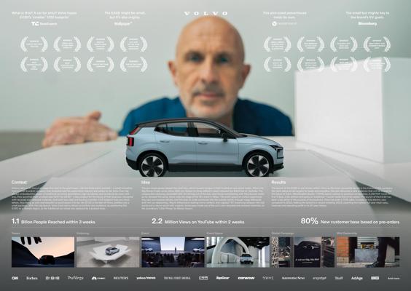Viewport: 411px width, 291px height.
Task: Click The Verge logo in the press row
Action: point(75,278)
